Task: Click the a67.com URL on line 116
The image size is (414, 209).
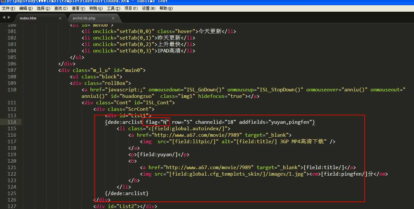Action: coord(197,135)
